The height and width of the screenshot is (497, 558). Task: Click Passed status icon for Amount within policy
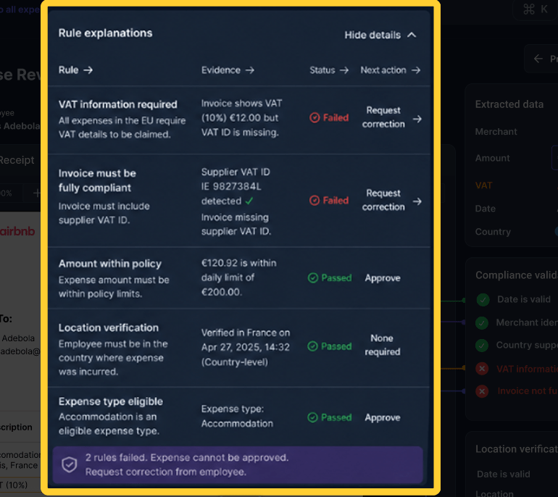click(313, 278)
